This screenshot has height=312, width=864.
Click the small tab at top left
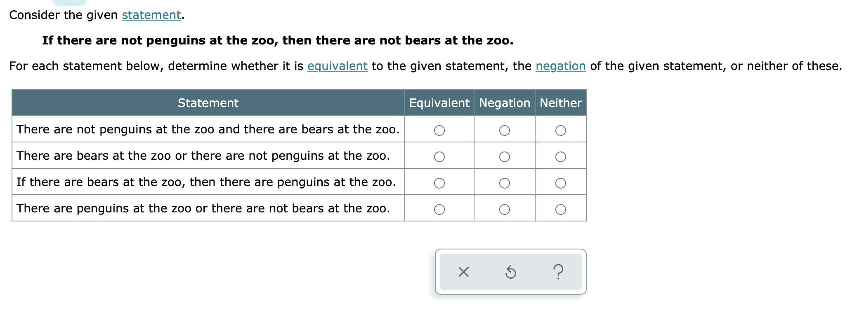point(69,2)
